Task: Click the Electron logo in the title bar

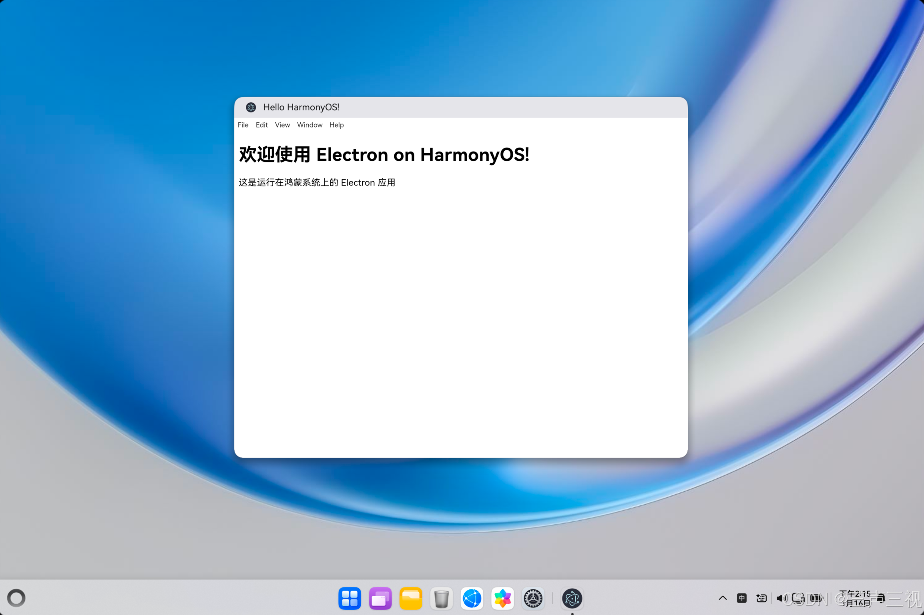Action: (251, 107)
